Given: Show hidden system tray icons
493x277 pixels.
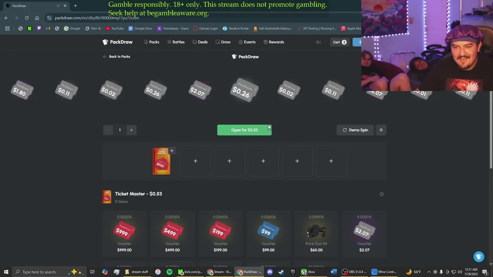Looking at the screenshot, I should coord(429,272).
